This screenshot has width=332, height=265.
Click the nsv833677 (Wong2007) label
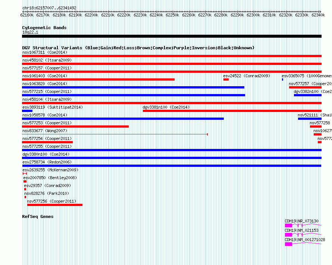[45, 131]
